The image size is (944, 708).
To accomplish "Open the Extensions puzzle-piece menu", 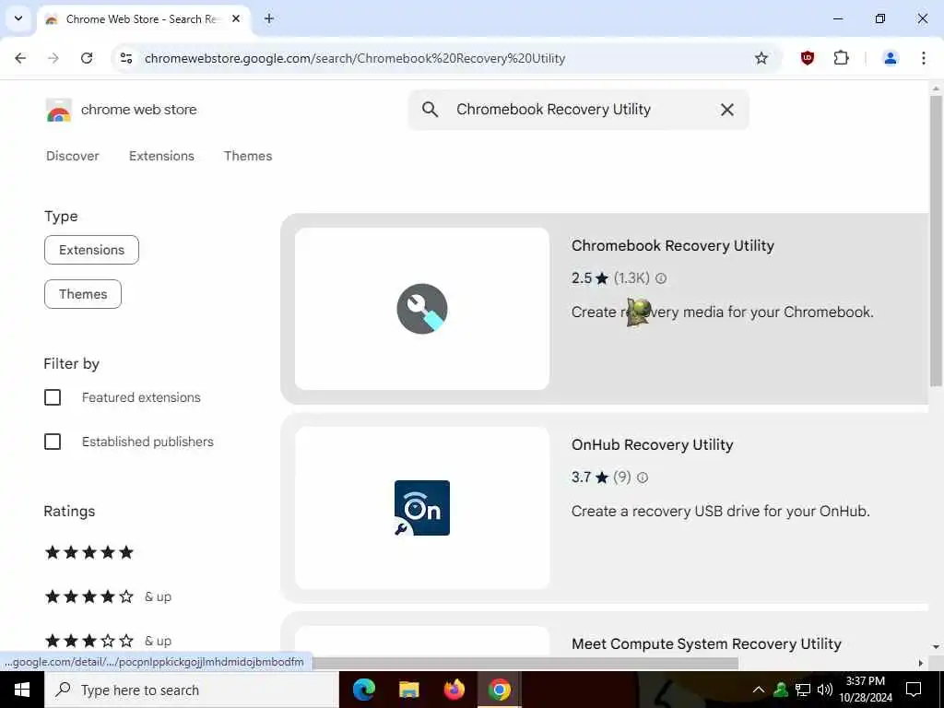I will 841,58.
